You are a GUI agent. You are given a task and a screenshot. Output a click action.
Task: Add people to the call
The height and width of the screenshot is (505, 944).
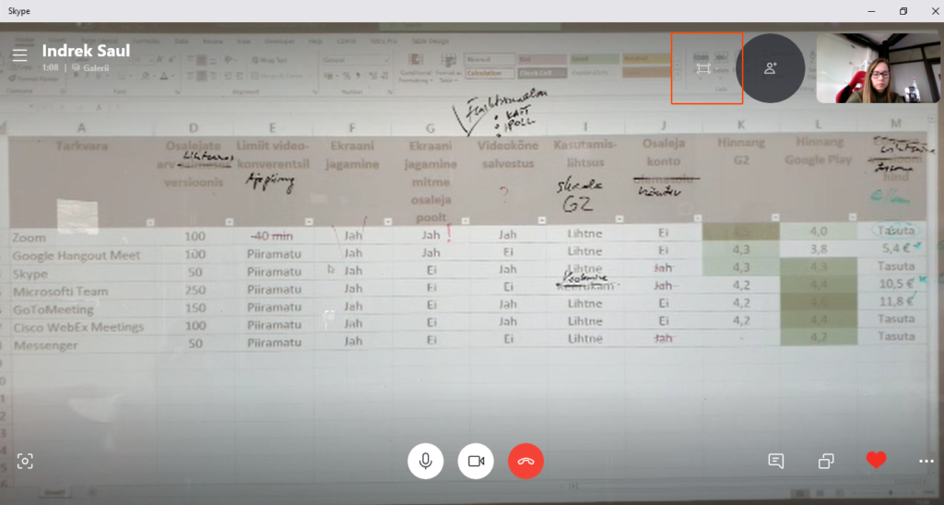tap(770, 68)
